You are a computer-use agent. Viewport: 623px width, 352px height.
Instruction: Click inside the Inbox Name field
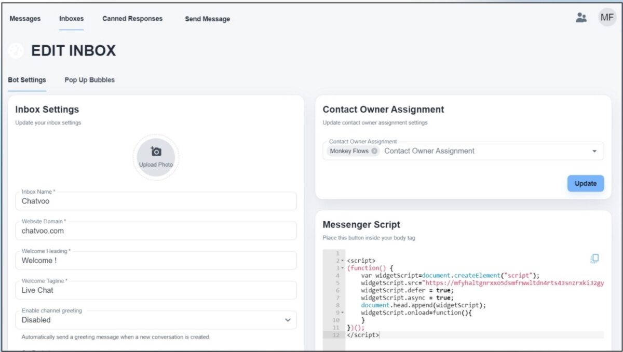156,202
